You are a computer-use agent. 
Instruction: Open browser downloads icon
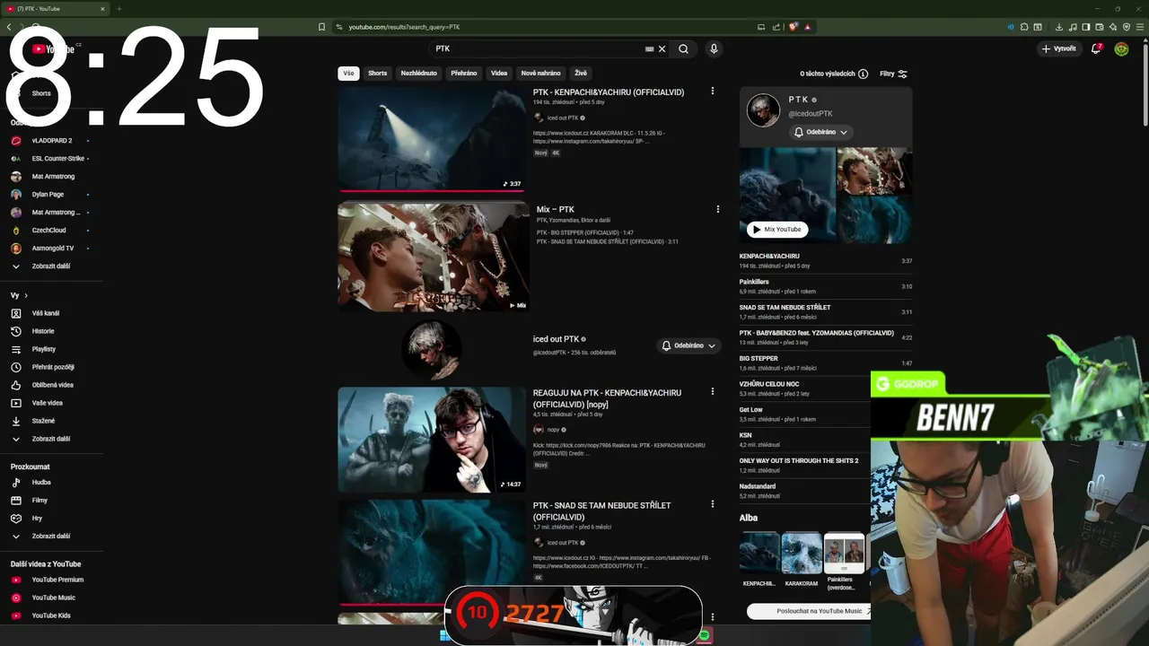coord(1059,27)
